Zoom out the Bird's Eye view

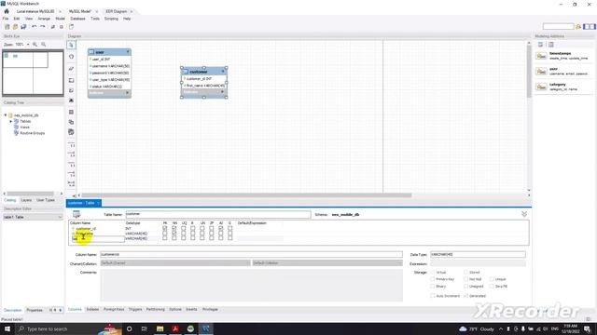coord(44,45)
